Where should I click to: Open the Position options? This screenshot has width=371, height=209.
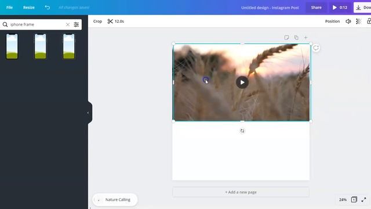(x=332, y=21)
